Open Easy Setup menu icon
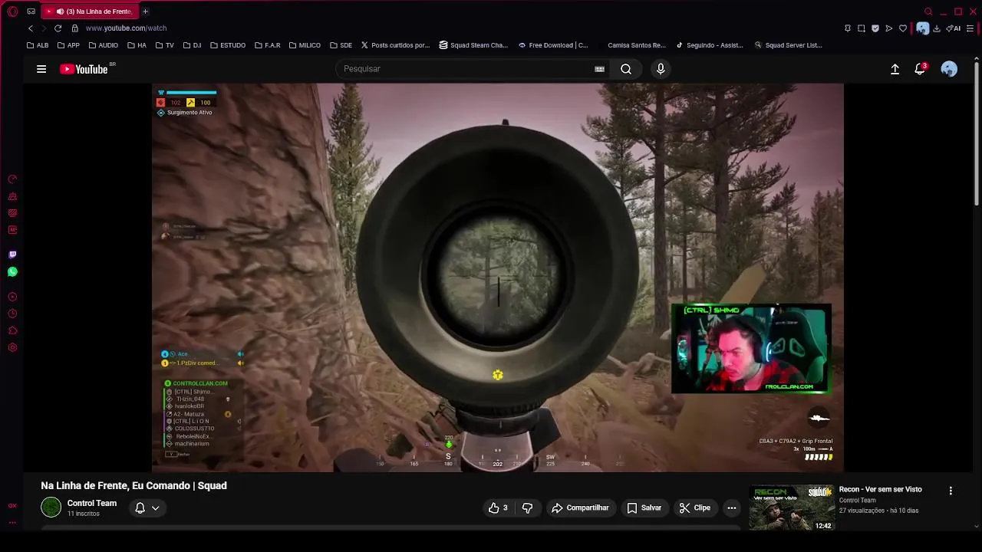The image size is (982, 552). point(970,28)
